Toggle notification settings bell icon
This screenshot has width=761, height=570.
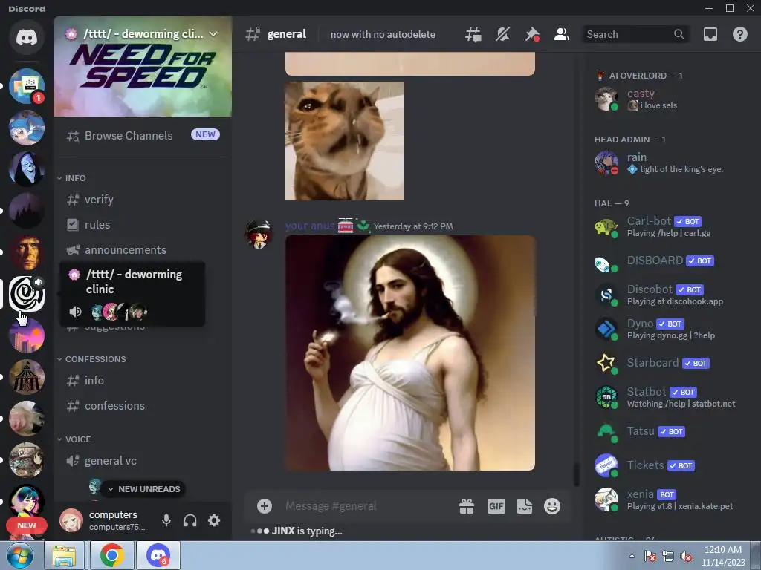(503, 34)
